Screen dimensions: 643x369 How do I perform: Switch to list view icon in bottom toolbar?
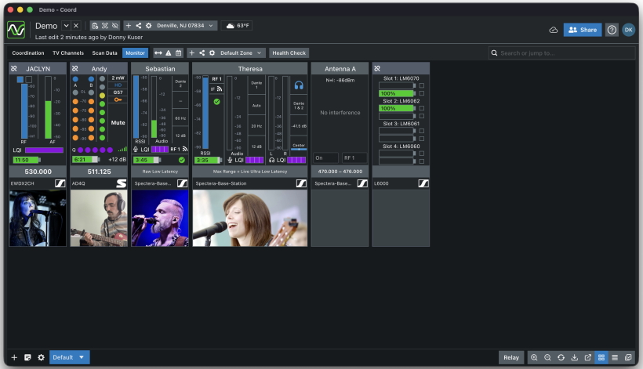pyautogui.click(x=615, y=357)
